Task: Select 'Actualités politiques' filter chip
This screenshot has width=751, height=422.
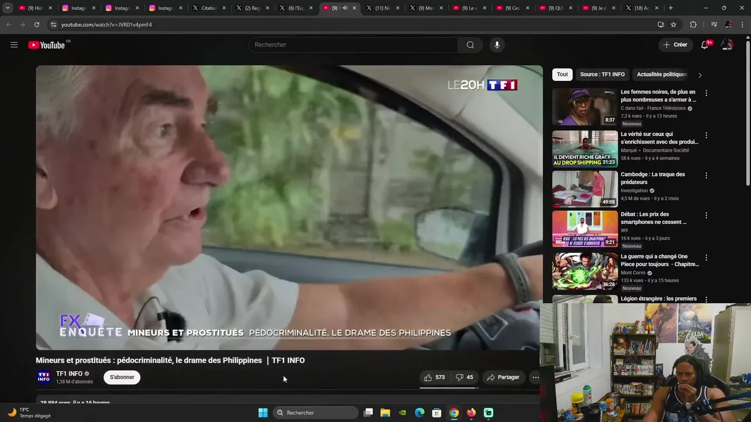Action: [661, 74]
